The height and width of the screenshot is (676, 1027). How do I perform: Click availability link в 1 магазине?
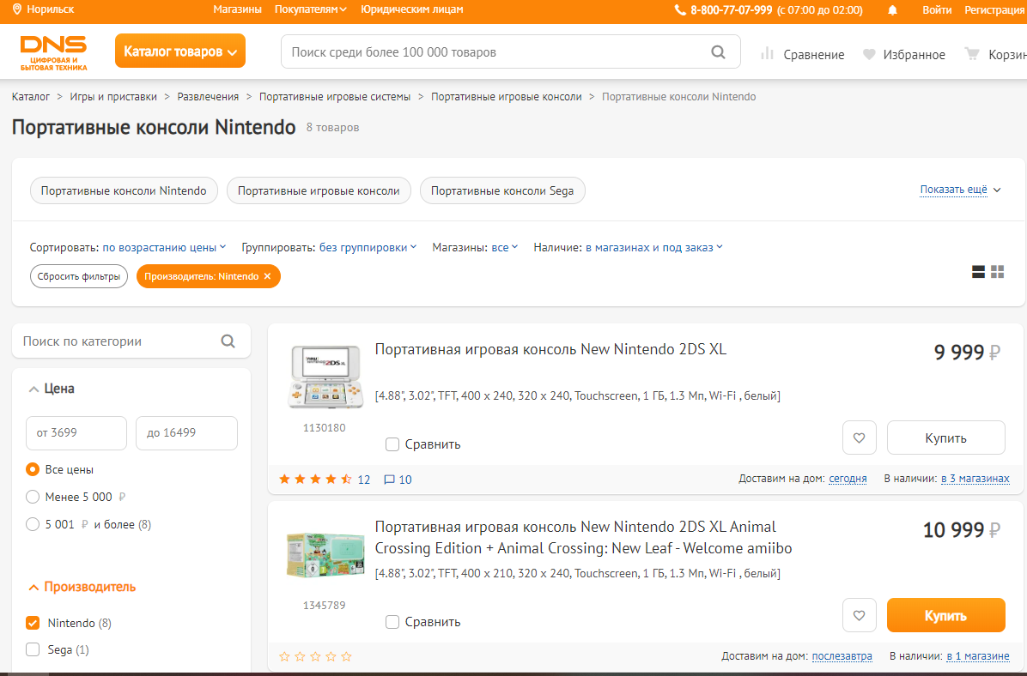point(978,655)
